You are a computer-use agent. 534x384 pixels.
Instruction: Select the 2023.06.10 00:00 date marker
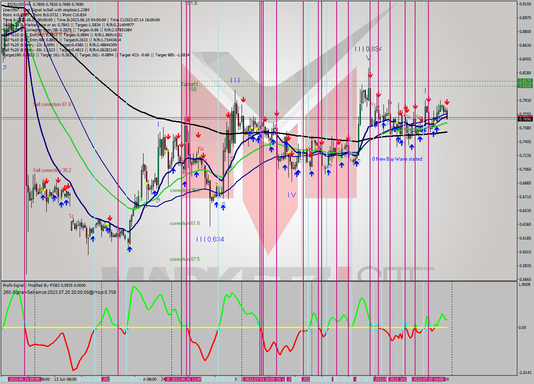pyautogui.click(x=24, y=379)
